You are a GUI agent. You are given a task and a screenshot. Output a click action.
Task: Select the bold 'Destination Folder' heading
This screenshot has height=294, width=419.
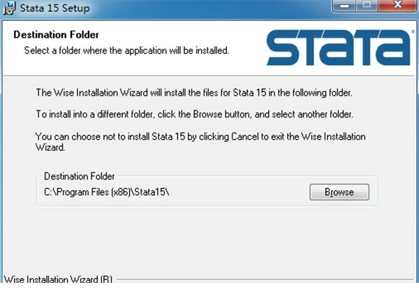click(56, 35)
